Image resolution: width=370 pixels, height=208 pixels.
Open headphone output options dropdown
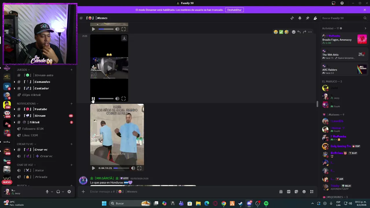coord(63,192)
